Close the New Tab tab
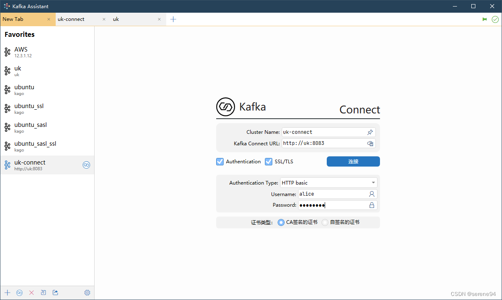The width and height of the screenshot is (502, 300). [49, 19]
